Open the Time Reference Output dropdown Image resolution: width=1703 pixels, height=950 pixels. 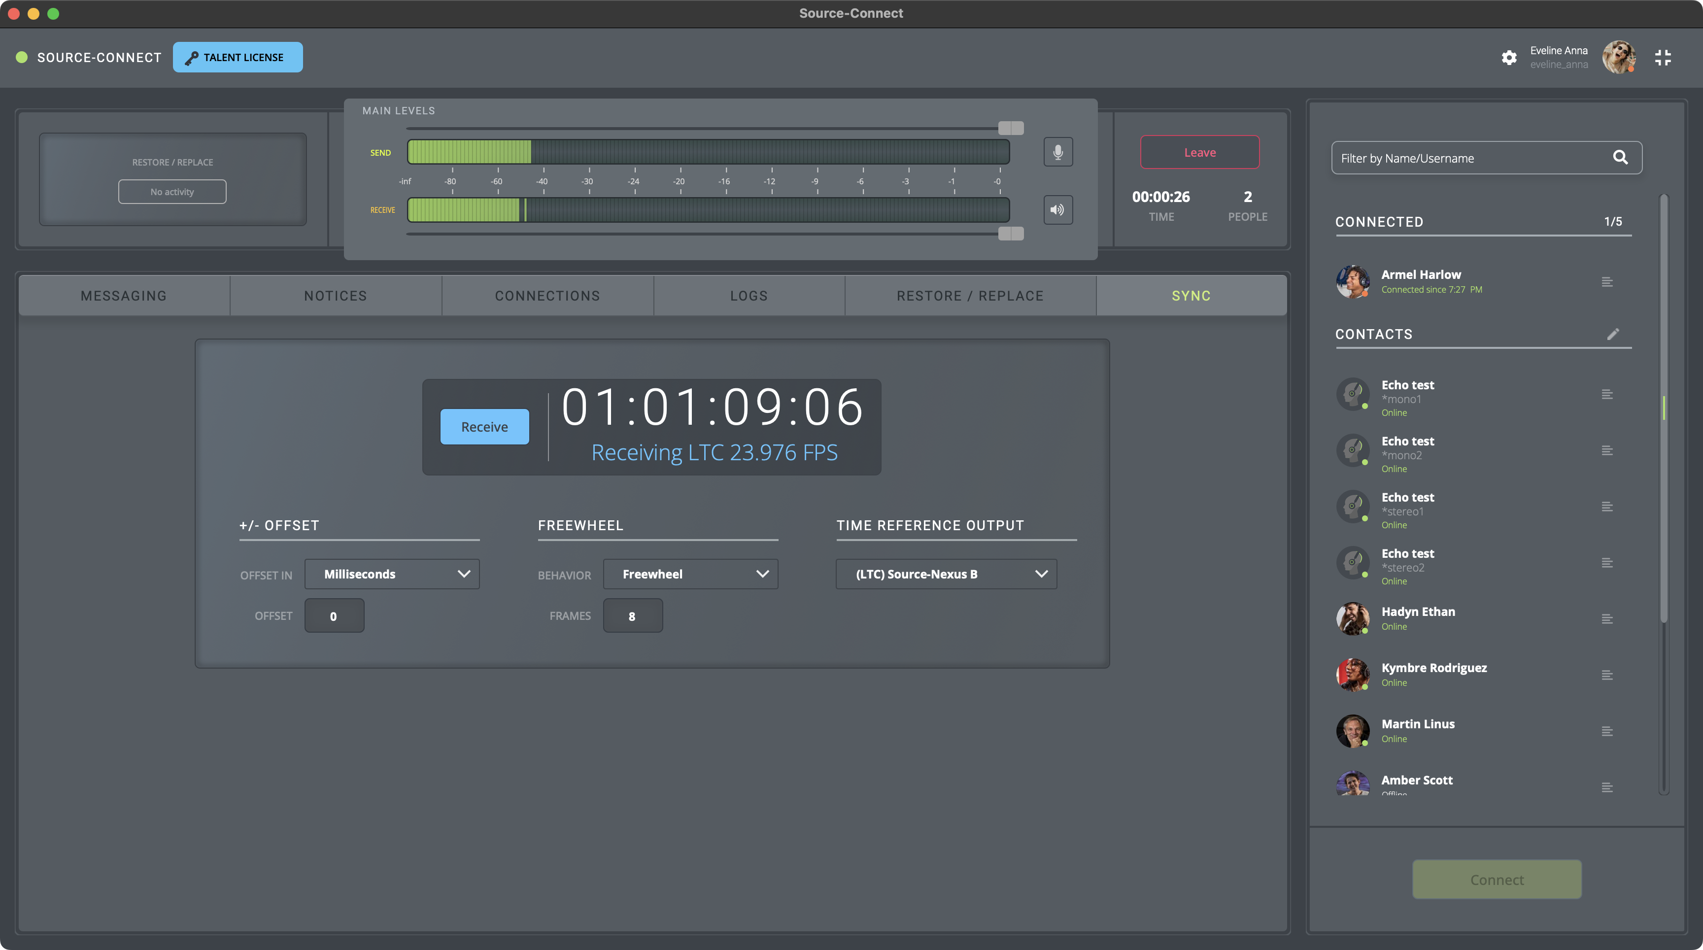coord(946,574)
